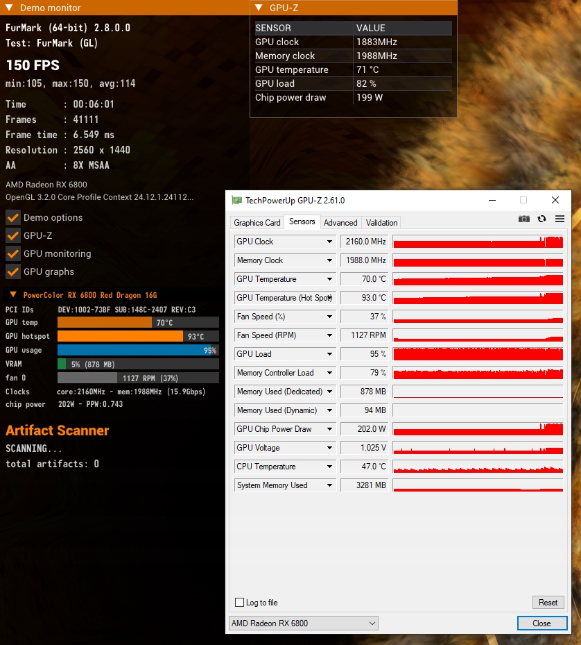This screenshot has height=645, width=581.
Task: Click the VRAM 5% usage bar
Action: (x=138, y=364)
